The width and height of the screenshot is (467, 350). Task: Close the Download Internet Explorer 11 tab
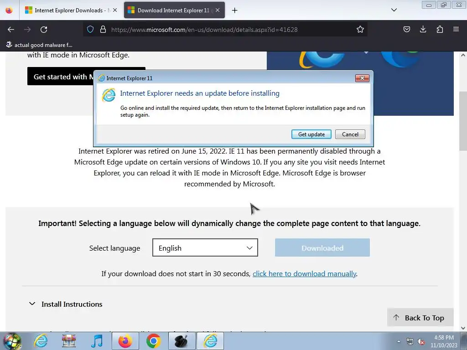pos(218,10)
